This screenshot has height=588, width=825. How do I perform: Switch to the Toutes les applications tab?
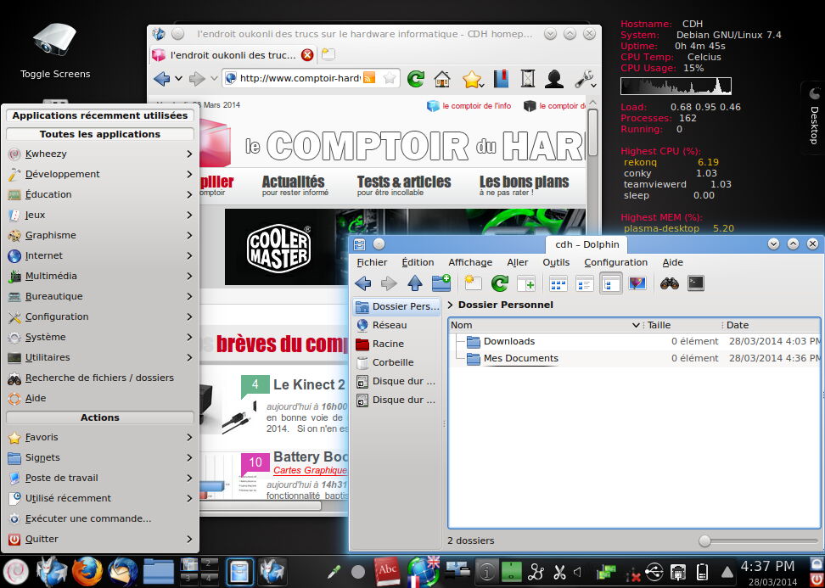pos(99,133)
